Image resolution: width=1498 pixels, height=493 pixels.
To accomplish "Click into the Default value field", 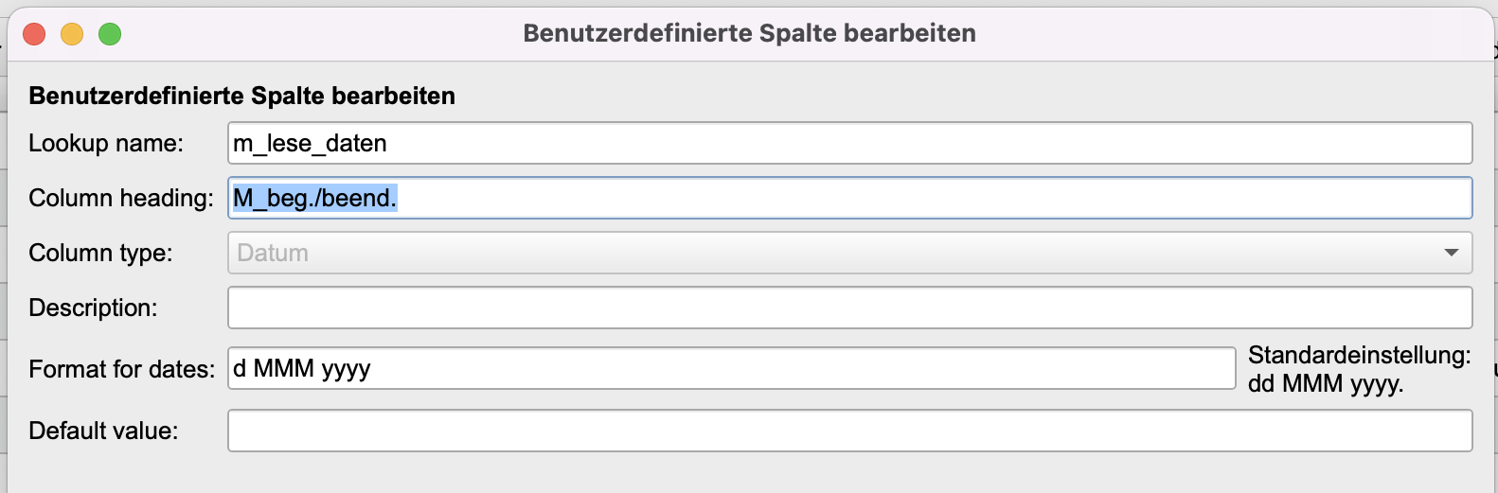I will coord(849,431).
